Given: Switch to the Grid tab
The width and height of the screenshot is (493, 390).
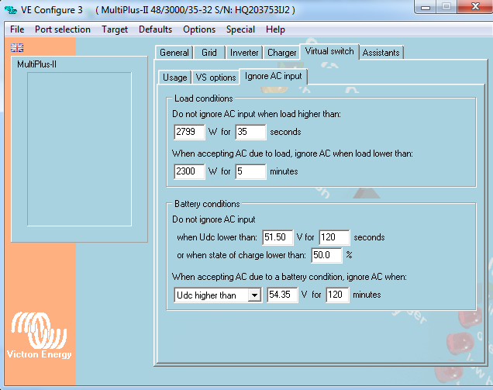Looking at the screenshot, I should (209, 53).
